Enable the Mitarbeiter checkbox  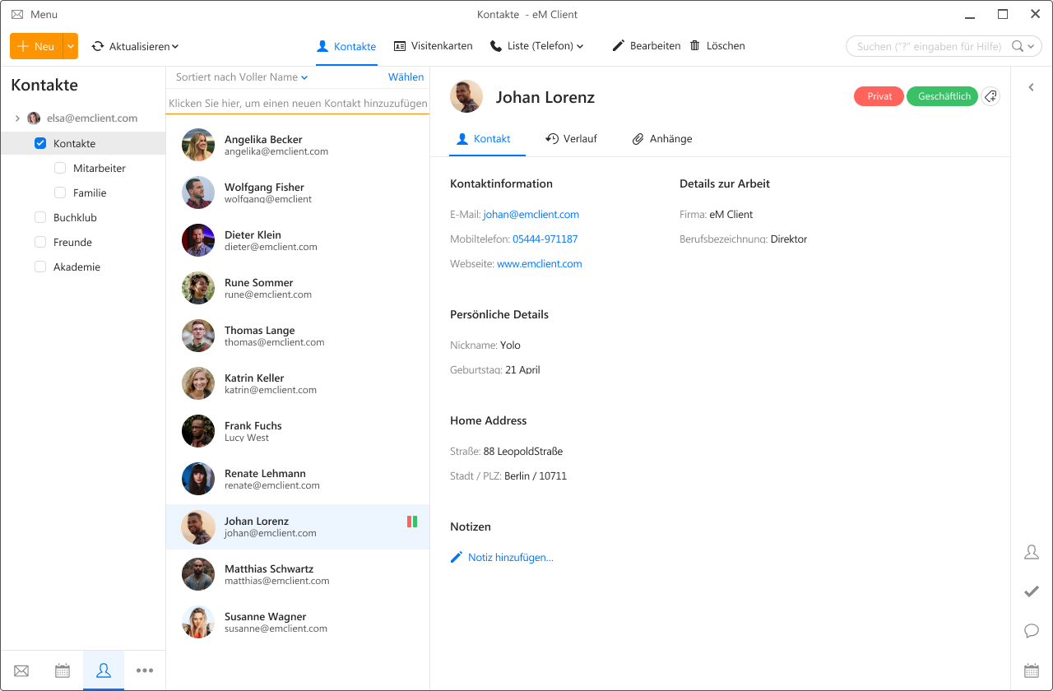[60, 168]
